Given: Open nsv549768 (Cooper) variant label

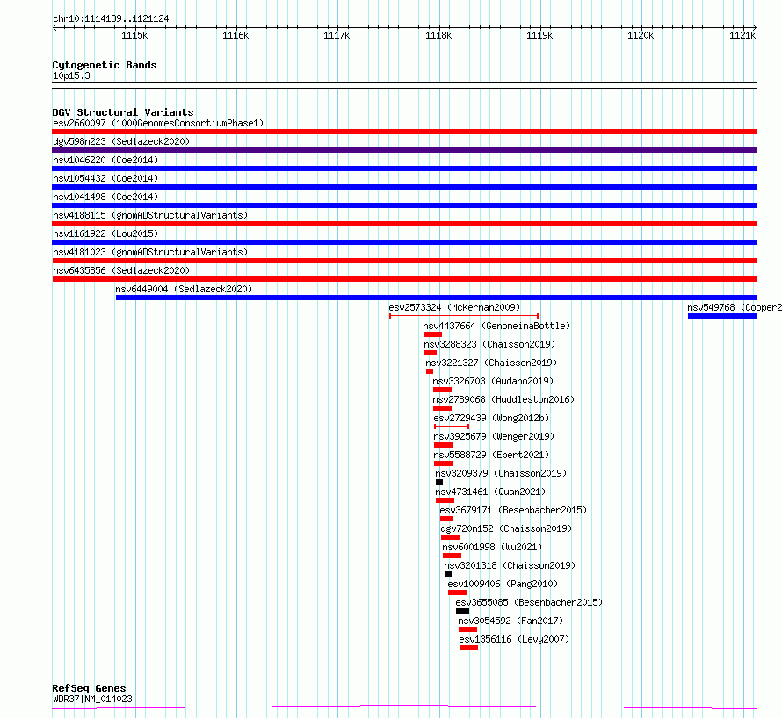Looking at the screenshot, I should 735,307.
